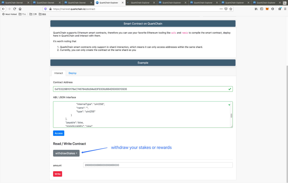Open the browser home page
The image size is (288, 183).
click(x=20, y=9)
